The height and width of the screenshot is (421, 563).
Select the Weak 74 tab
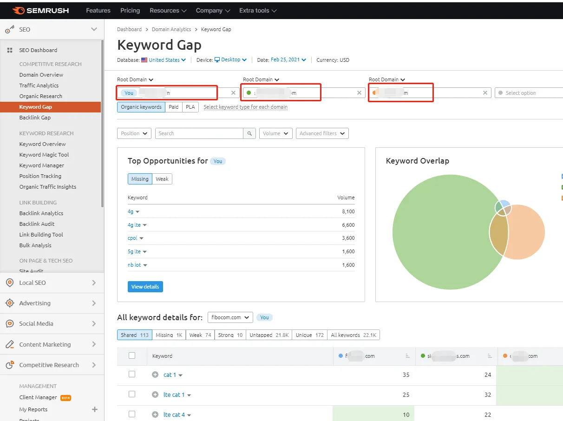(200, 335)
